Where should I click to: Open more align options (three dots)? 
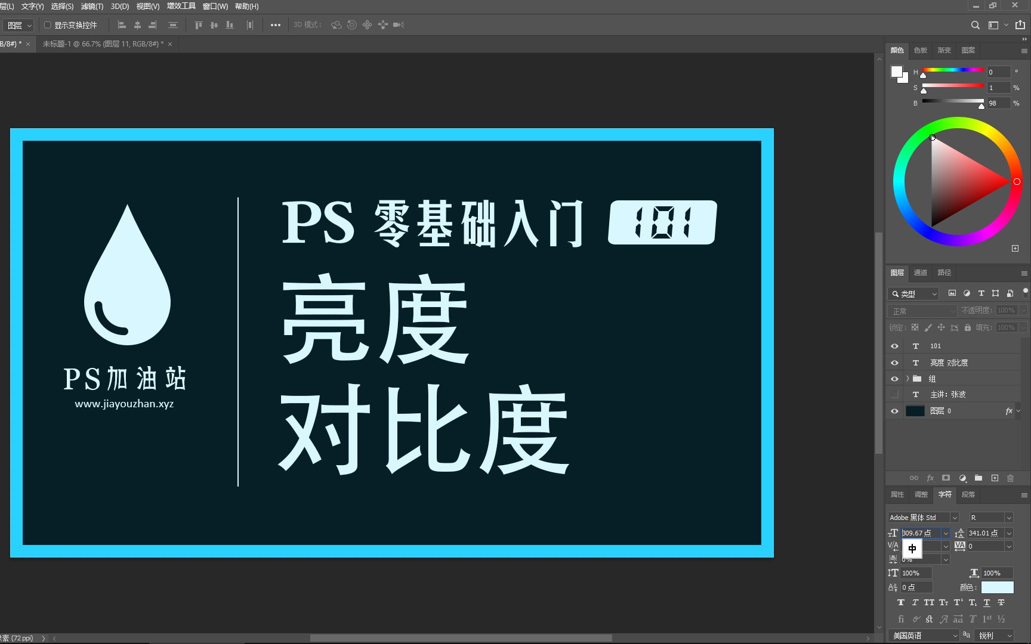(276, 25)
